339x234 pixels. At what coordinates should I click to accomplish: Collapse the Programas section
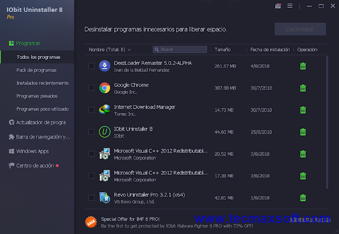tap(28, 44)
